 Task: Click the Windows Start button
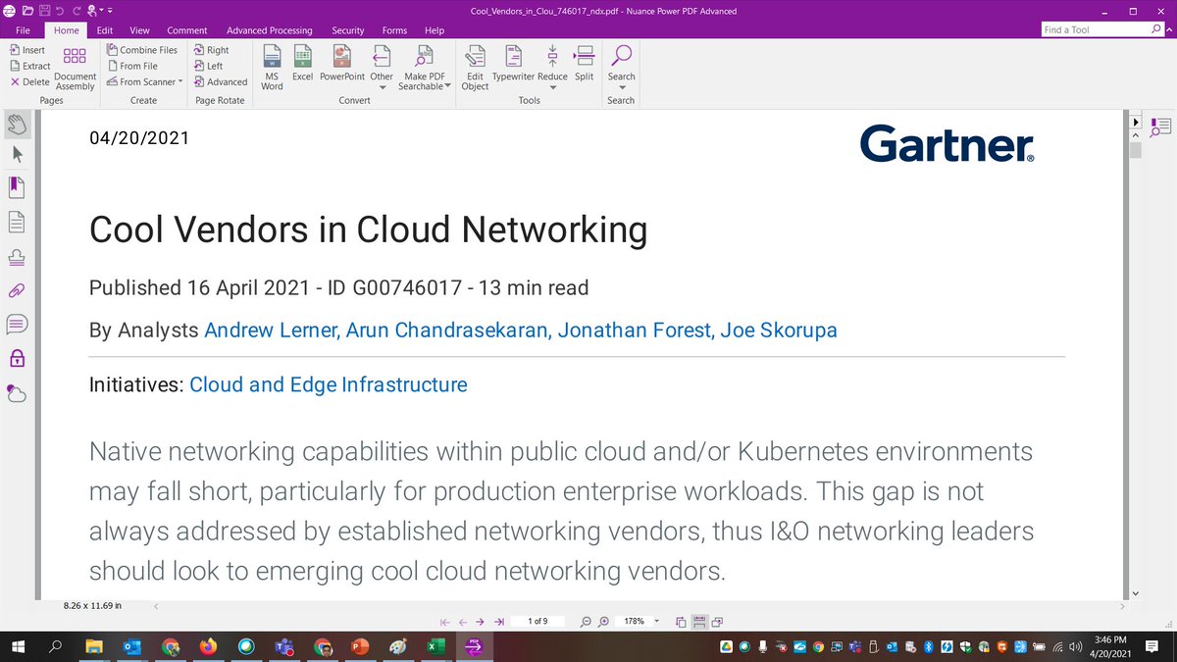[18, 647]
